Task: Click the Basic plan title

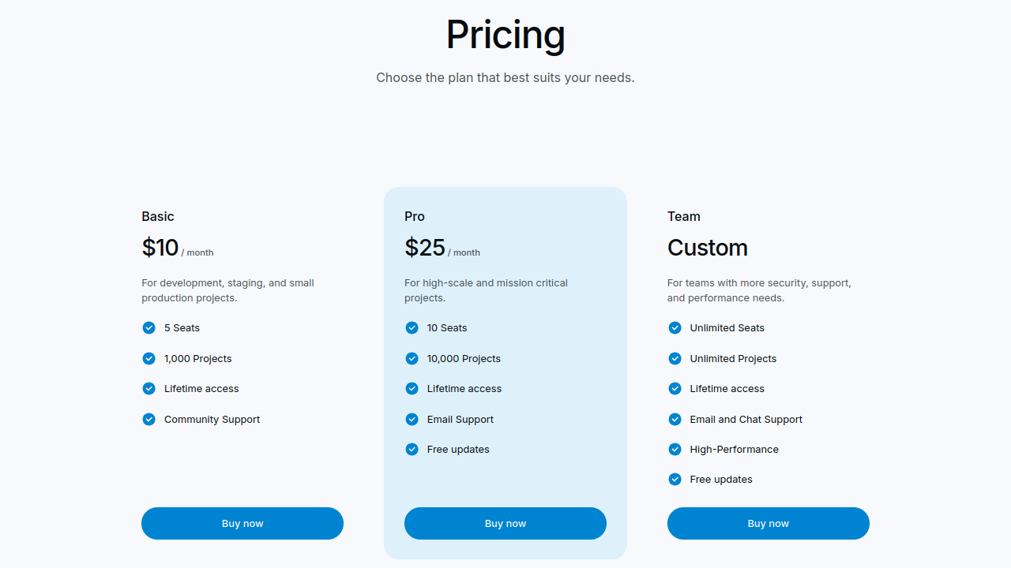Action: (x=158, y=216)
